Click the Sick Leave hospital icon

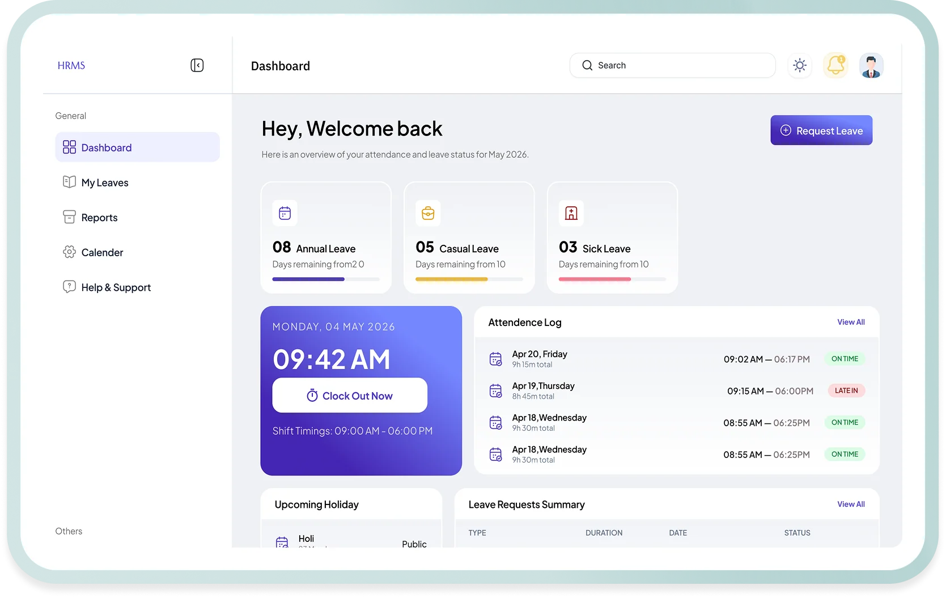tap(571, 213)
